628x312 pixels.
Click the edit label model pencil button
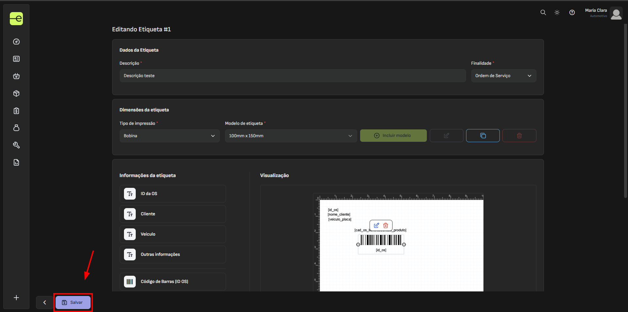(446, 136)
